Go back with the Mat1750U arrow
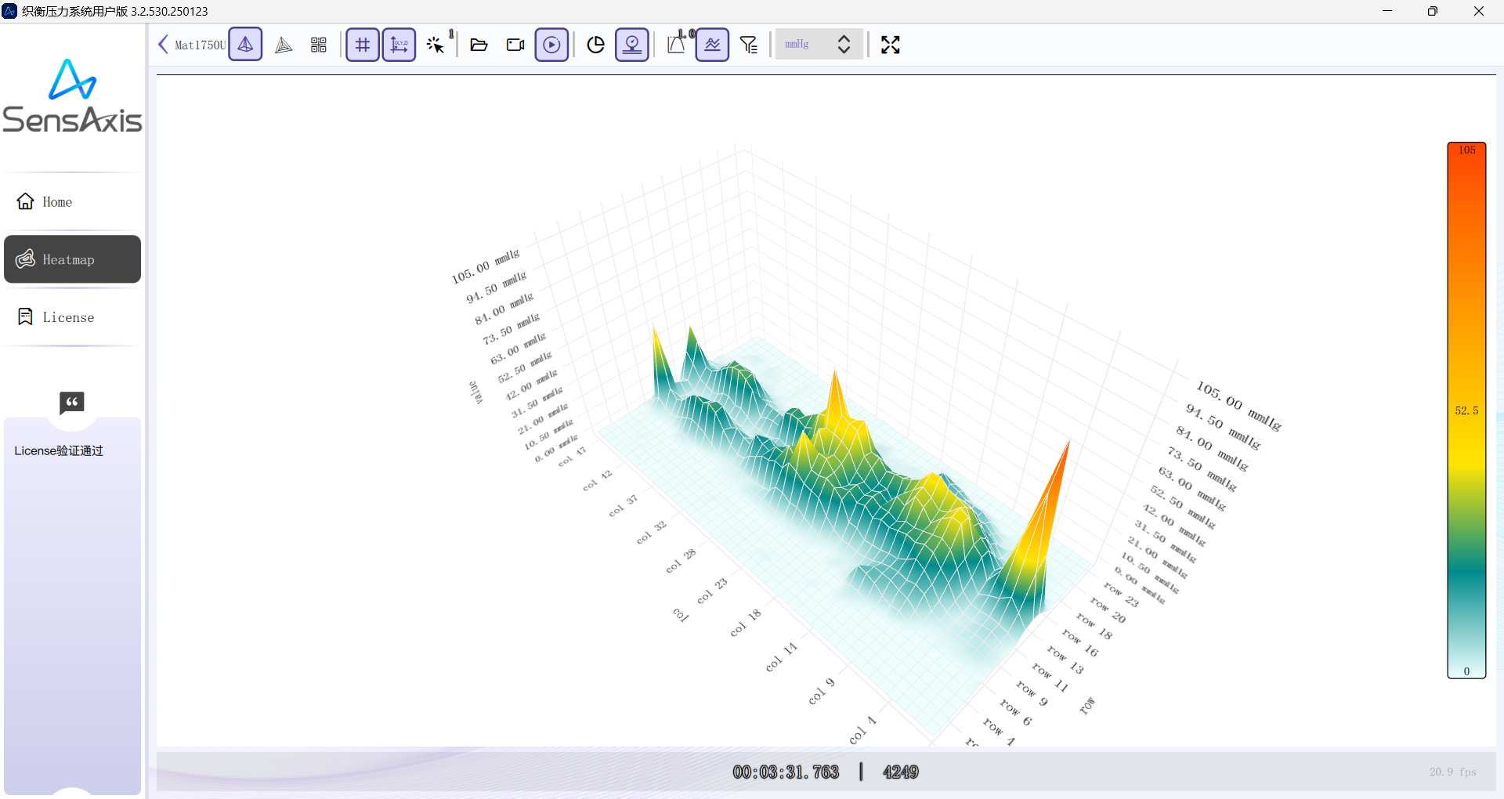Screen dimensions: 1504x799 pyautogui.click(x=163, y=45)
